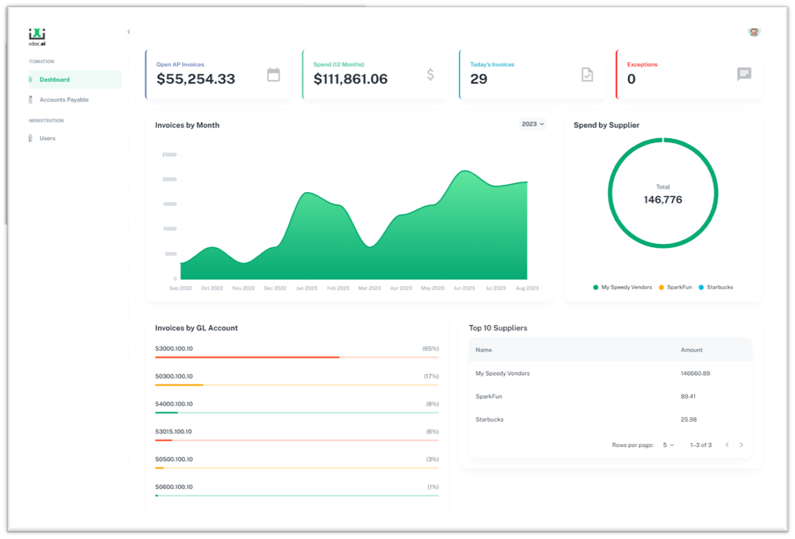The image size is (795, 539).
Task: Open the user avatar in top right
Action: coord(754,32)
